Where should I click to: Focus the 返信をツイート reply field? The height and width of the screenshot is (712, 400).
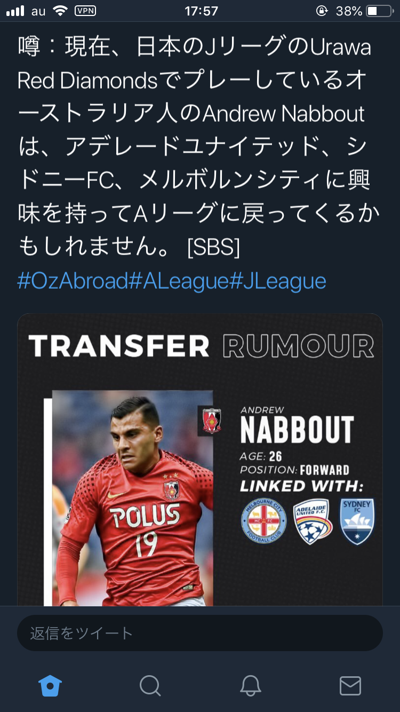pos(200,633)
